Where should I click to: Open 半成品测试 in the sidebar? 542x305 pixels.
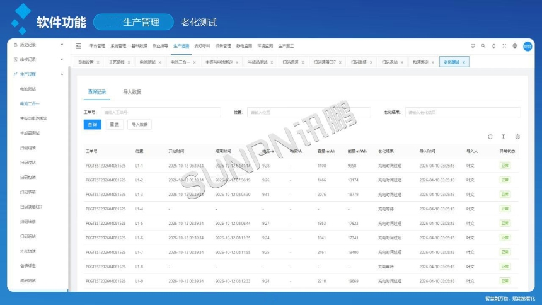(x=30, y=133)
